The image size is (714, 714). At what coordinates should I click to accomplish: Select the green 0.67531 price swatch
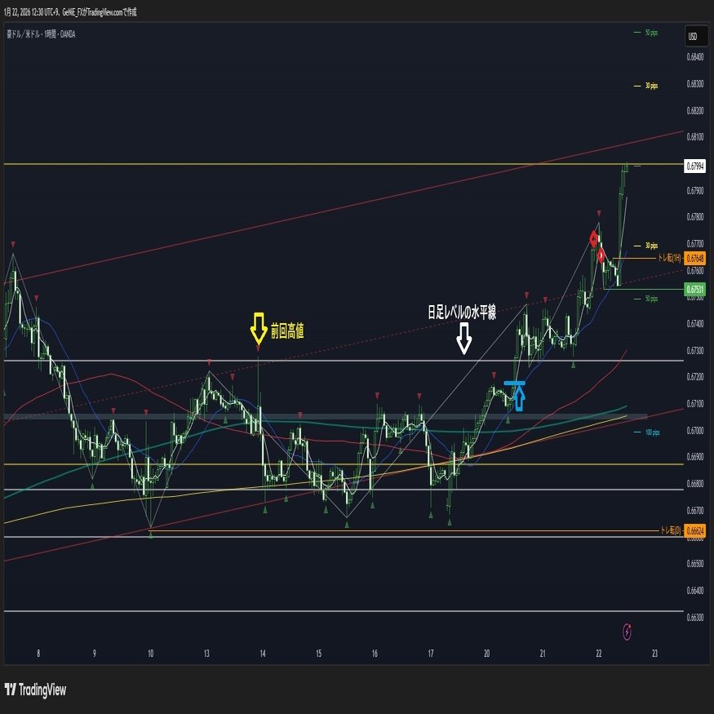point(696,287)
